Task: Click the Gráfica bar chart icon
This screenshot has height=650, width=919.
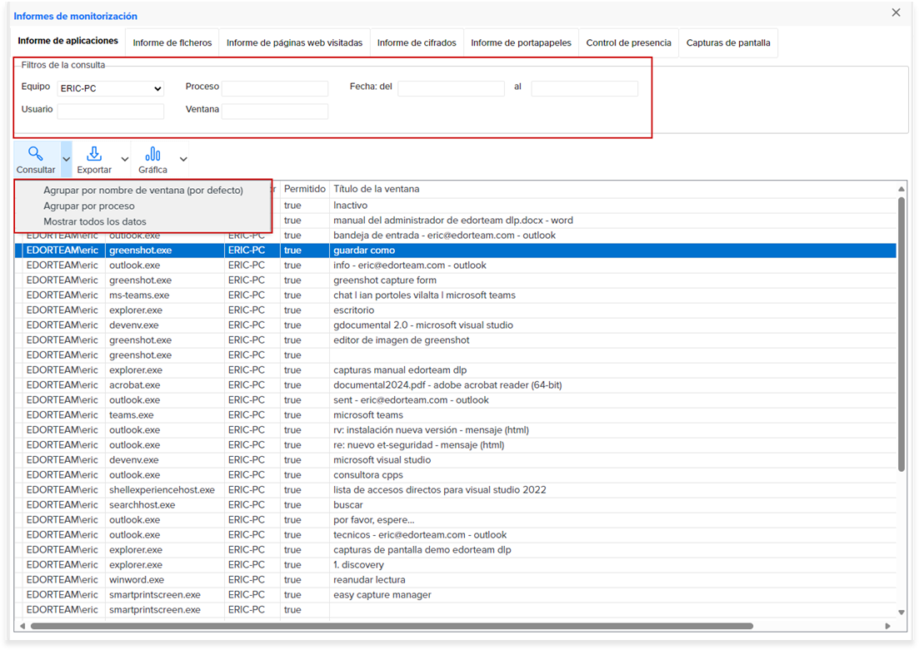Action: coord(152,154)
